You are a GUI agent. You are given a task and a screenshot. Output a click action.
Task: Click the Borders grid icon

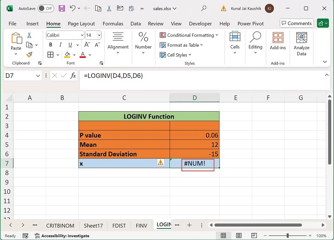51,55
